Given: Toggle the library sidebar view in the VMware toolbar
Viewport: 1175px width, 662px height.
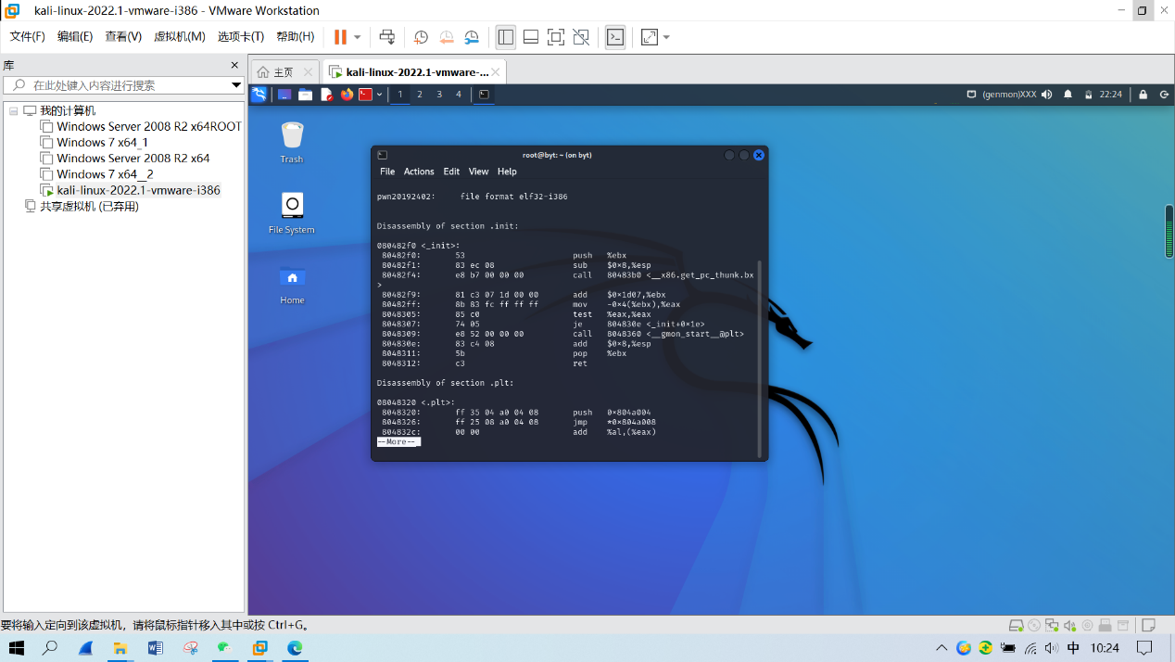Looking at the screenshot, I should click(x=506, y=37).
